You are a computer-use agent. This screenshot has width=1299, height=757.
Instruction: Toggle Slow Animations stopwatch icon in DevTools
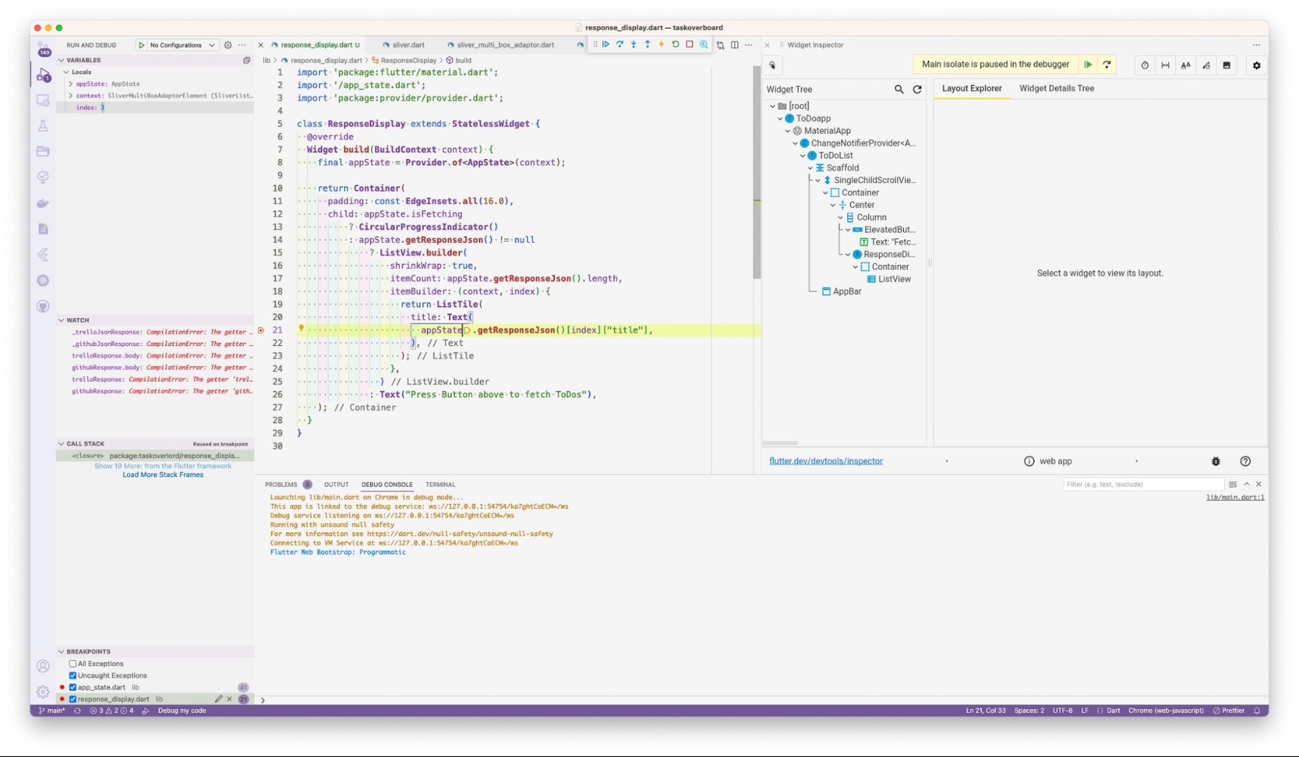coord(1144,65)
